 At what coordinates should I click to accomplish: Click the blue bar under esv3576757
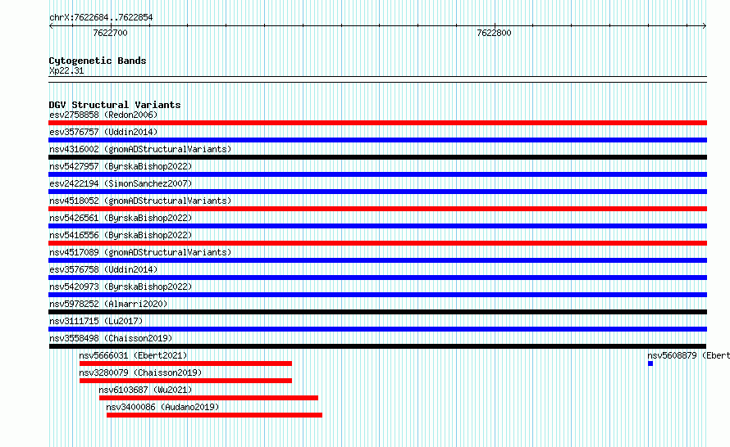[x=377, y=140]
